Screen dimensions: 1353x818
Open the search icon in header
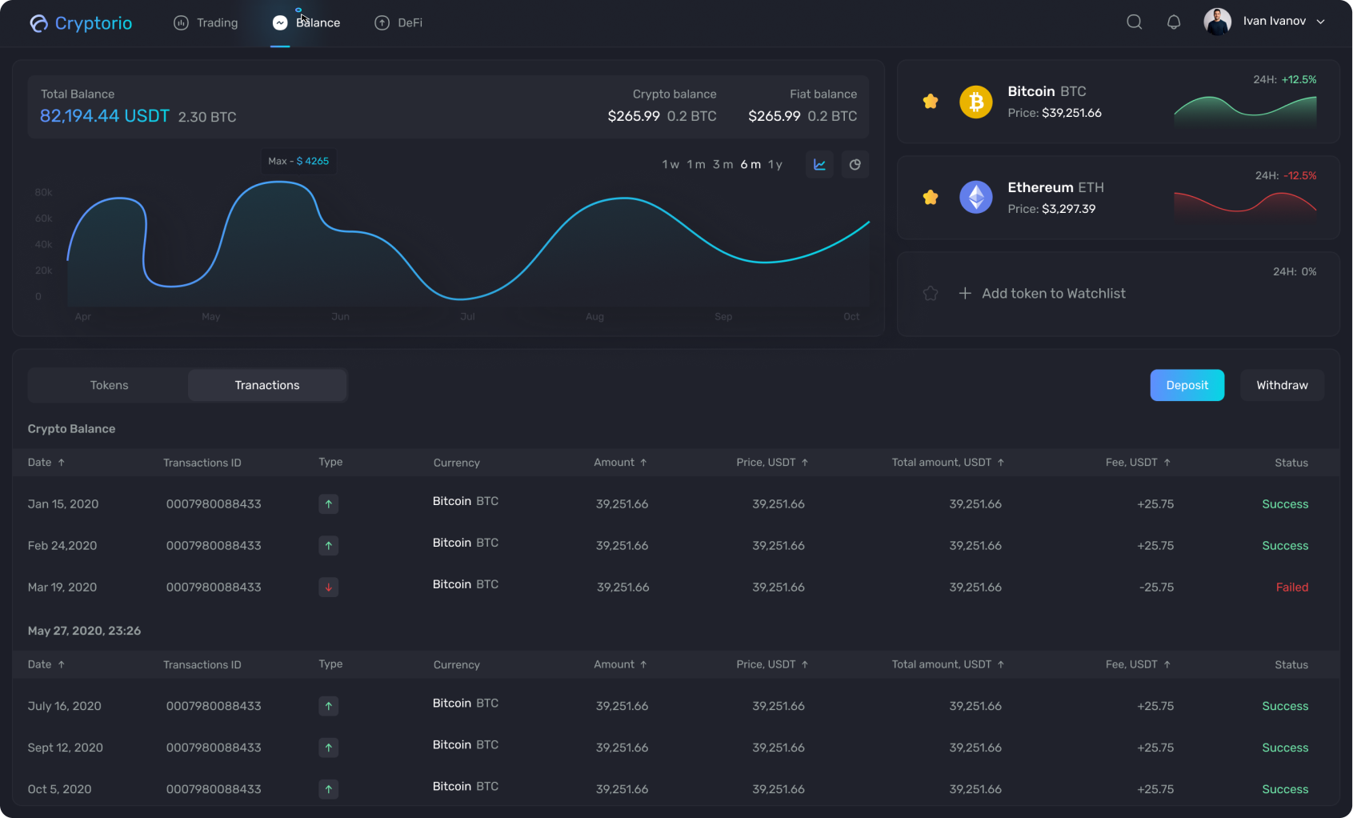1134,22
